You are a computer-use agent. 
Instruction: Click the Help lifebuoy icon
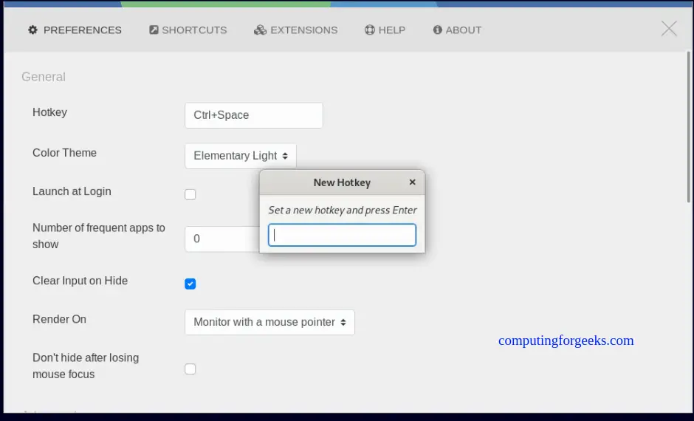[x=370, y=30]
